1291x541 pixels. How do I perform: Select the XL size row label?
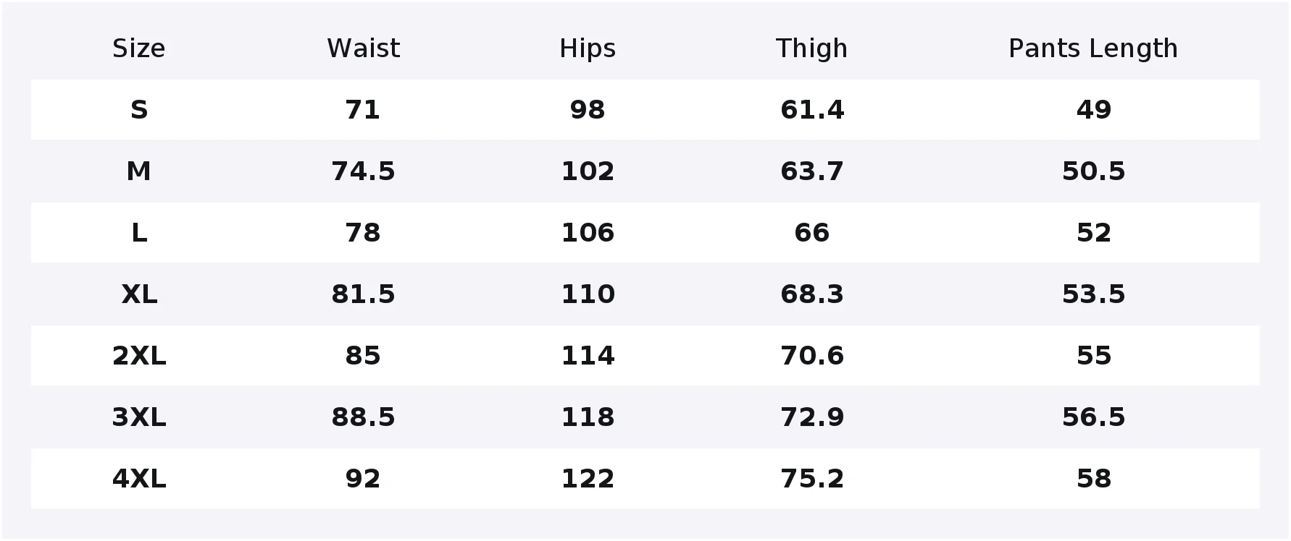point(138,294)
